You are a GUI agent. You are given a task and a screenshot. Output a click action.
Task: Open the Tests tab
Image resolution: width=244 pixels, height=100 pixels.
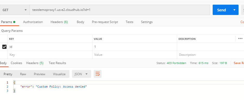[130, 22]
